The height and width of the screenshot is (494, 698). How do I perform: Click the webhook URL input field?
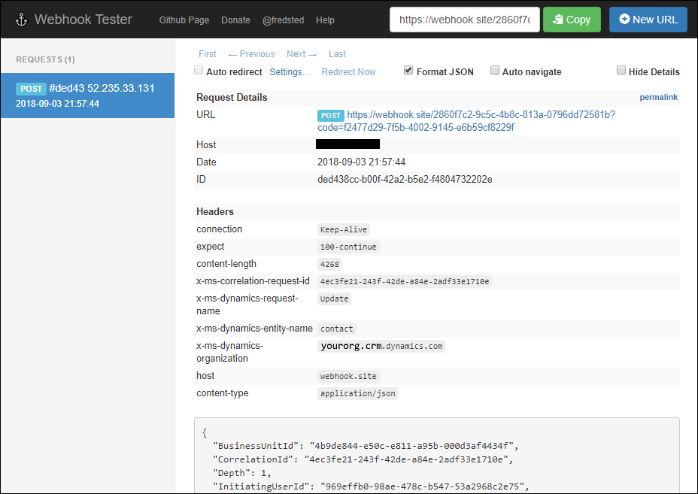[x=464, y=20]
